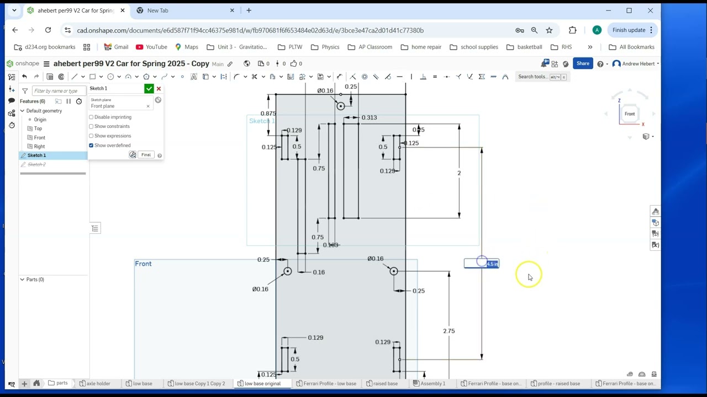Enable the Show constraints checkbox
This screenshot has width=707, height=397.
tap(91, 126)
